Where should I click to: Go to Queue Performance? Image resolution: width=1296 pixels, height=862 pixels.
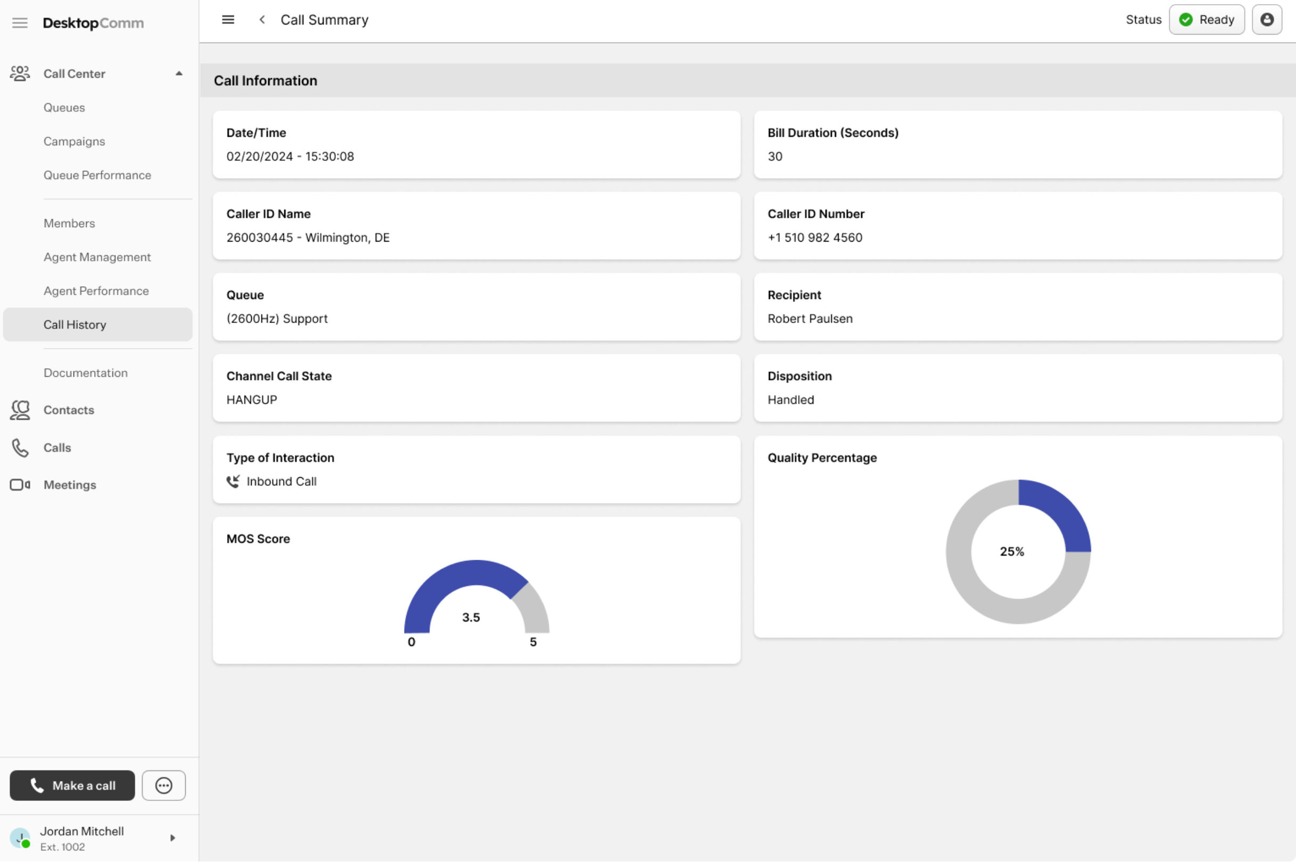(97, 176)
